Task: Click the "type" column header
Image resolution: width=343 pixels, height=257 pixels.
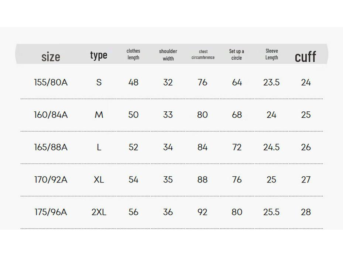Action: [x=99, y=55]
